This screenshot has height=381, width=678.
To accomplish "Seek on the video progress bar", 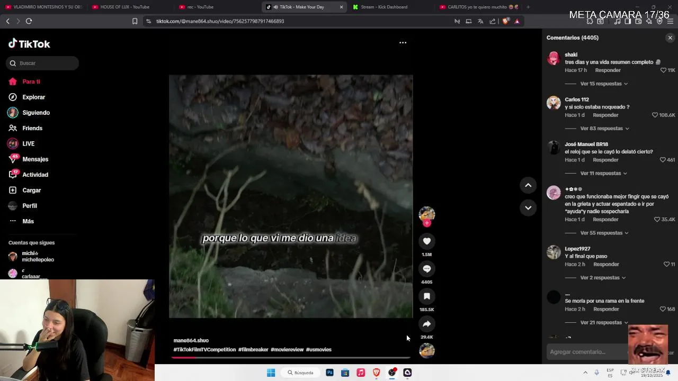I will pos(291,358).
